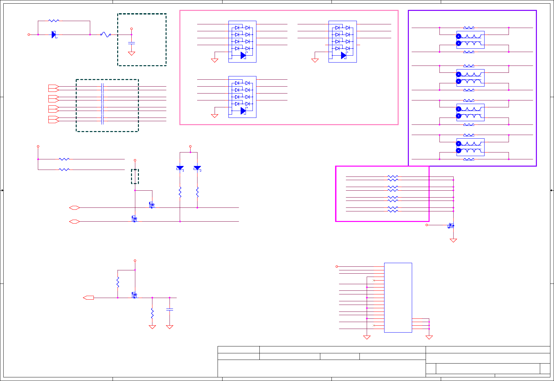Click the lower bidirectional off-page connector on the bus

coord(75,222)
